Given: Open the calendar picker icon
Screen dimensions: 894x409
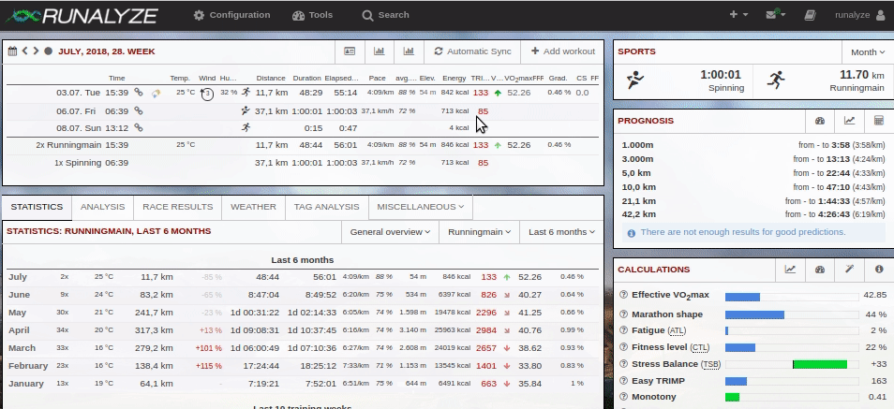Looking at the screenshot, I should [12, 51].
